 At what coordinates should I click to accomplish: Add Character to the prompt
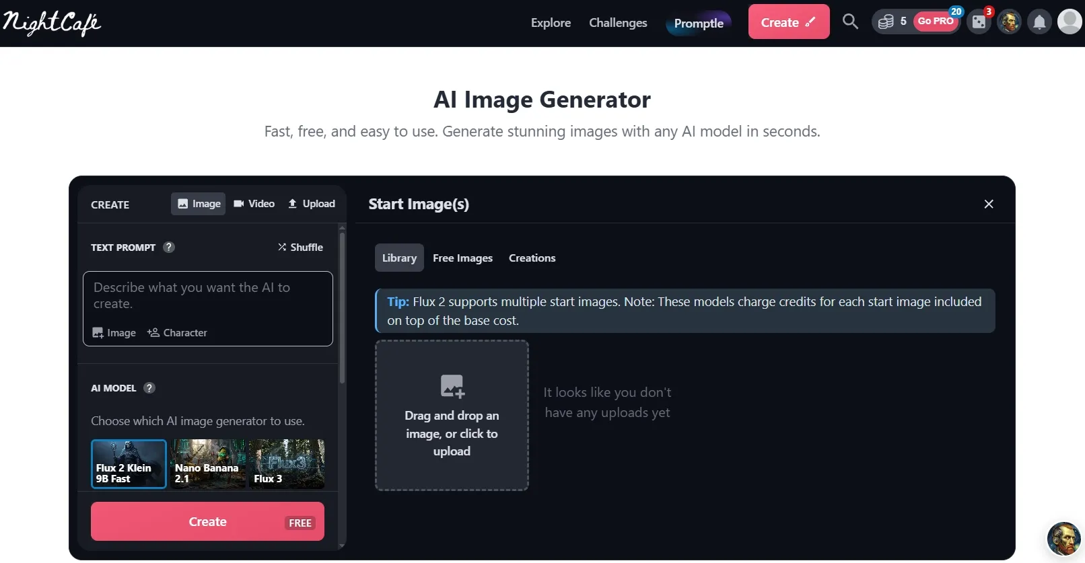[177, 333]
